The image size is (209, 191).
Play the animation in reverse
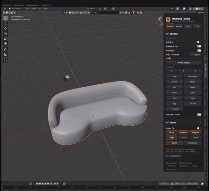(43, 184)
